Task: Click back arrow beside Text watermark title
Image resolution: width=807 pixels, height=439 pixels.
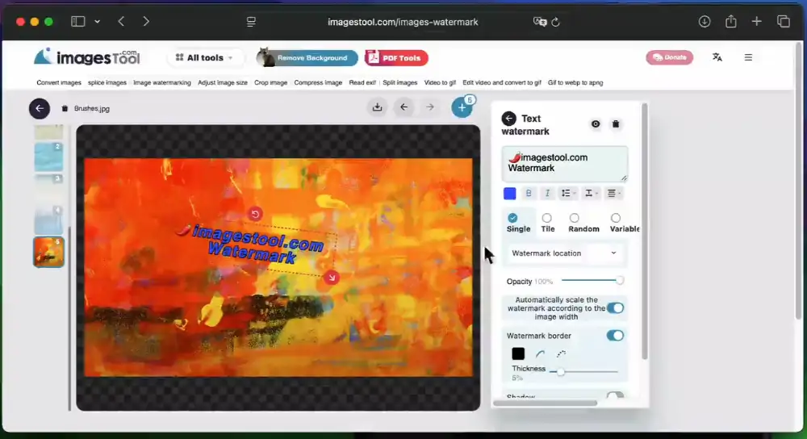Action: (508, 119)
